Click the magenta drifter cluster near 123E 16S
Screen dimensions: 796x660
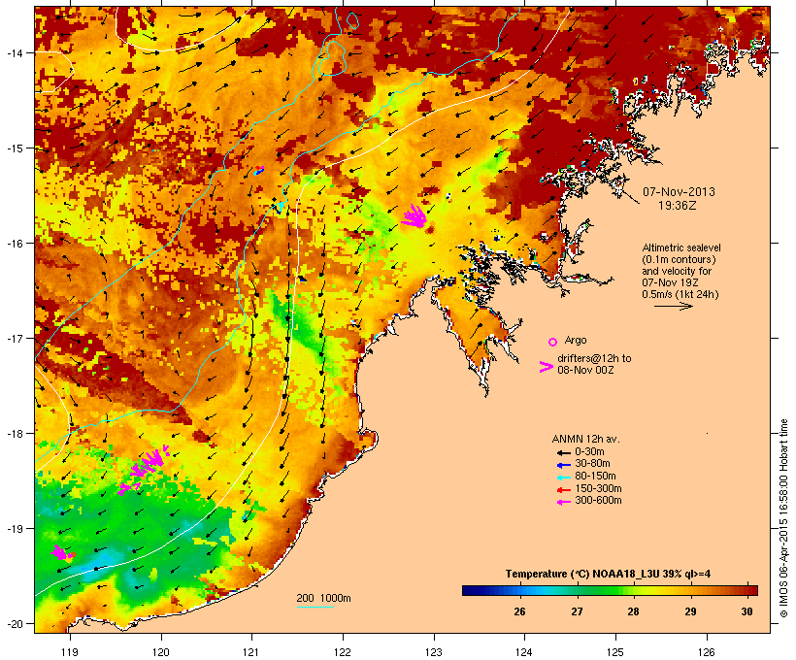tap(415, 217)
